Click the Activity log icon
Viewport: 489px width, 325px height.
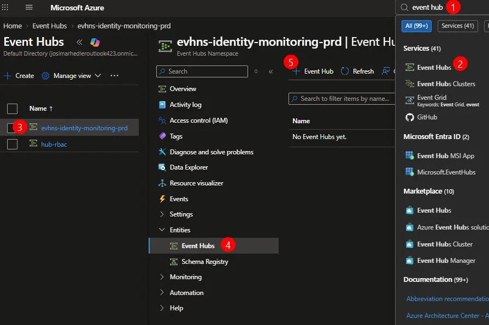162,105
